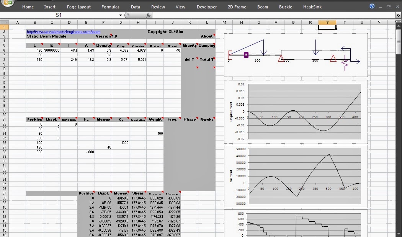Click the Select All corner button
Image resolution: width=402 pixels, height=237 pixels.
pyautogui.click(x=4, y=23)
